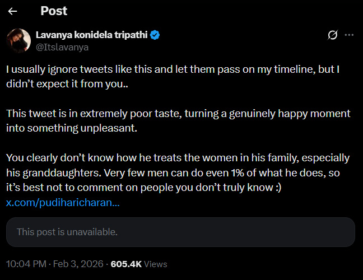Viewport: 363px width, 280px height.
Task: Click the paragraph starting "You clearly don't know"
Action: [178, 172]
